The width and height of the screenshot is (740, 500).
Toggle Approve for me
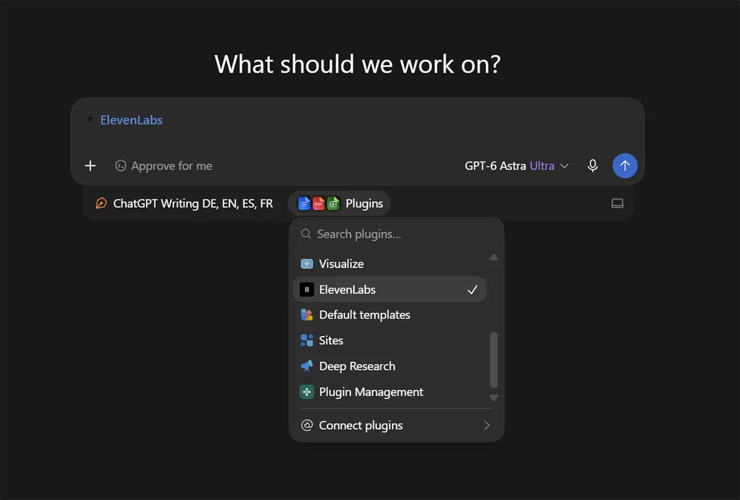point(163,166)
